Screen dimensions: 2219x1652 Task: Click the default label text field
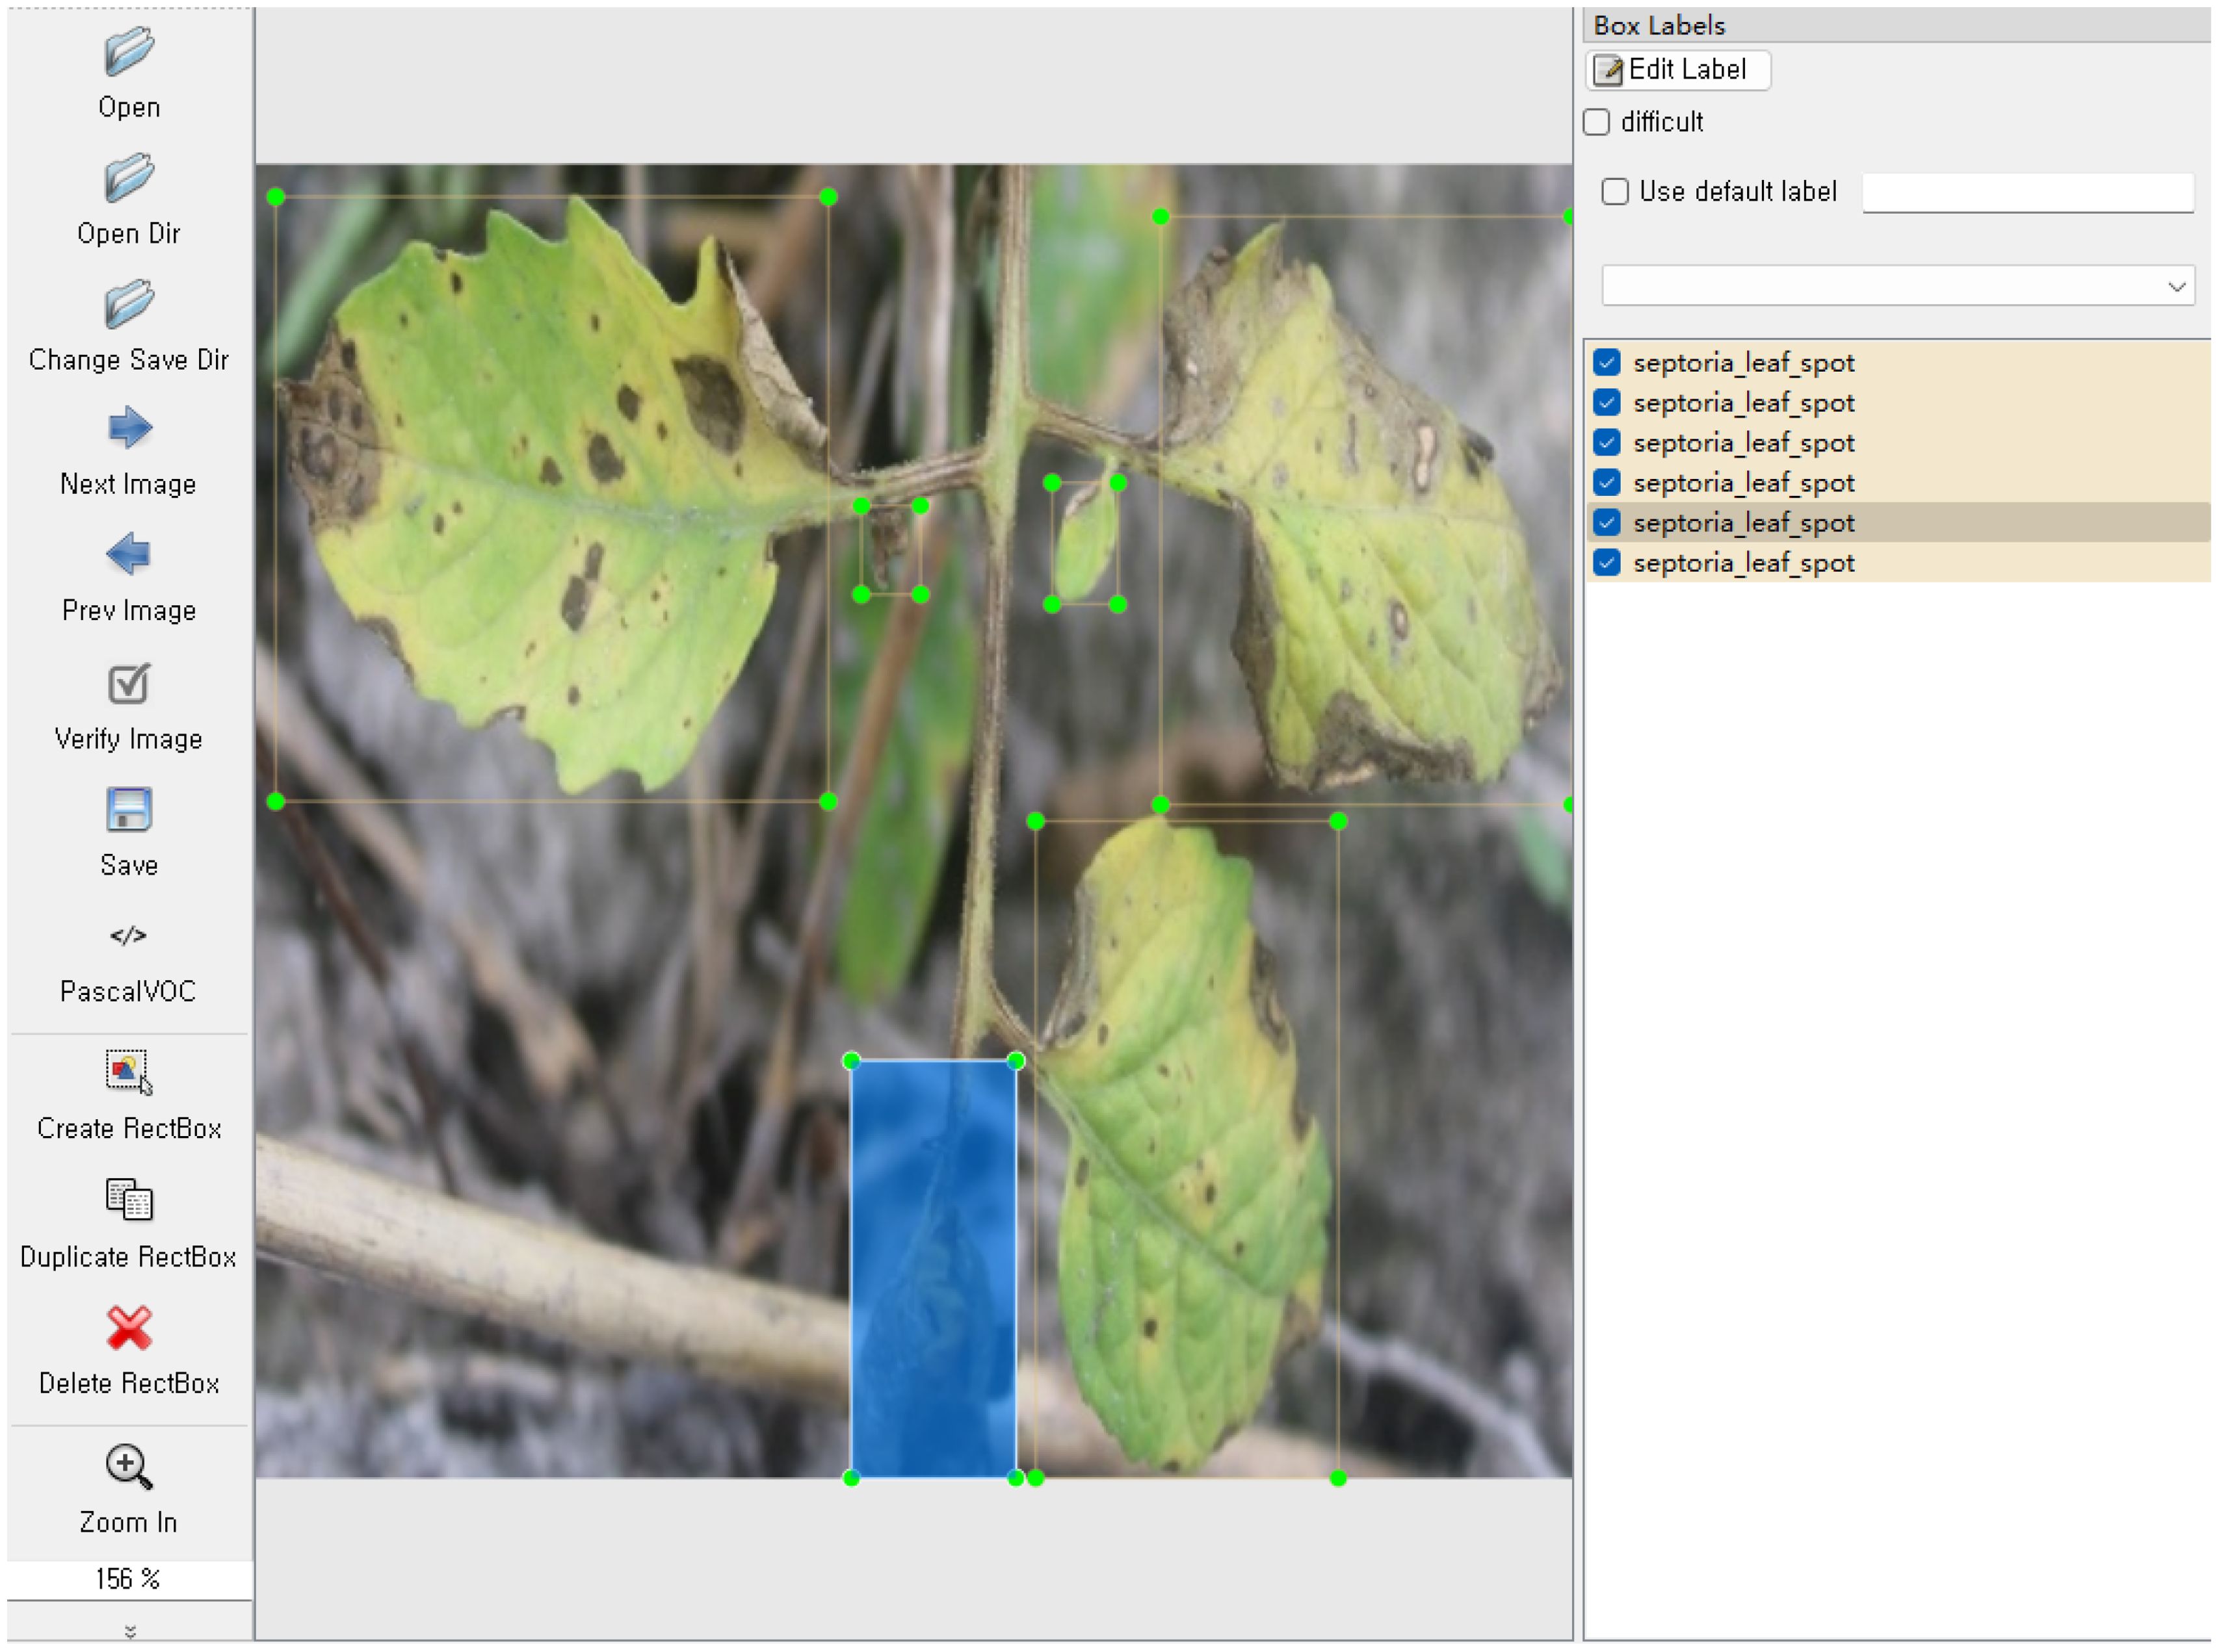2028,192
